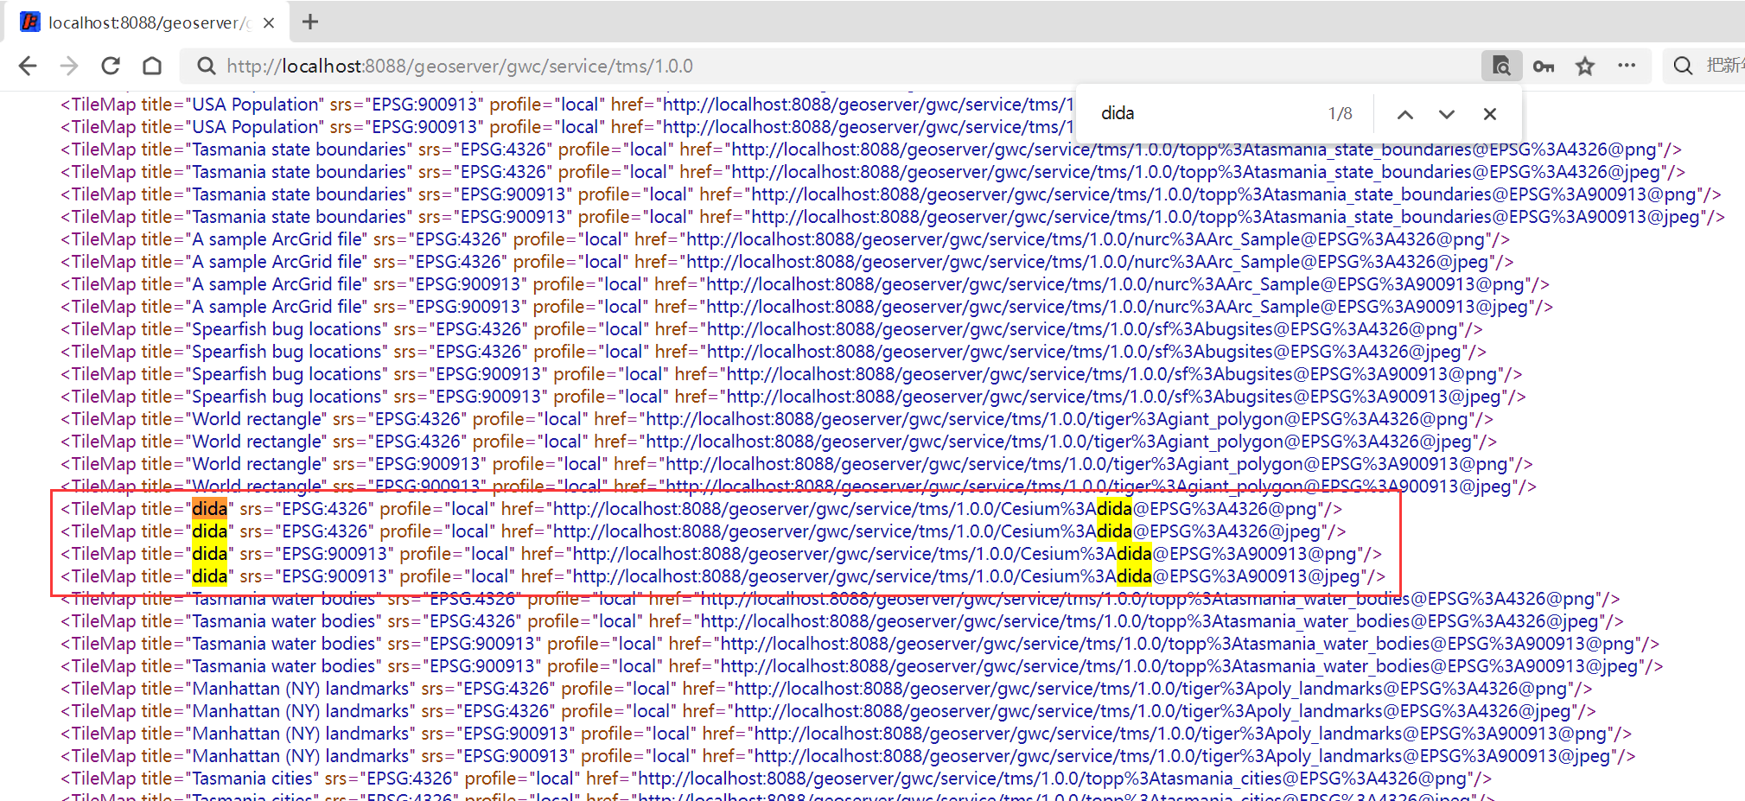The width and height of the screenshot is (1745, 801).
Task: Click orange highlighted 'dida' title in first row
Action: pyautogui.click(x=210, y=509)
